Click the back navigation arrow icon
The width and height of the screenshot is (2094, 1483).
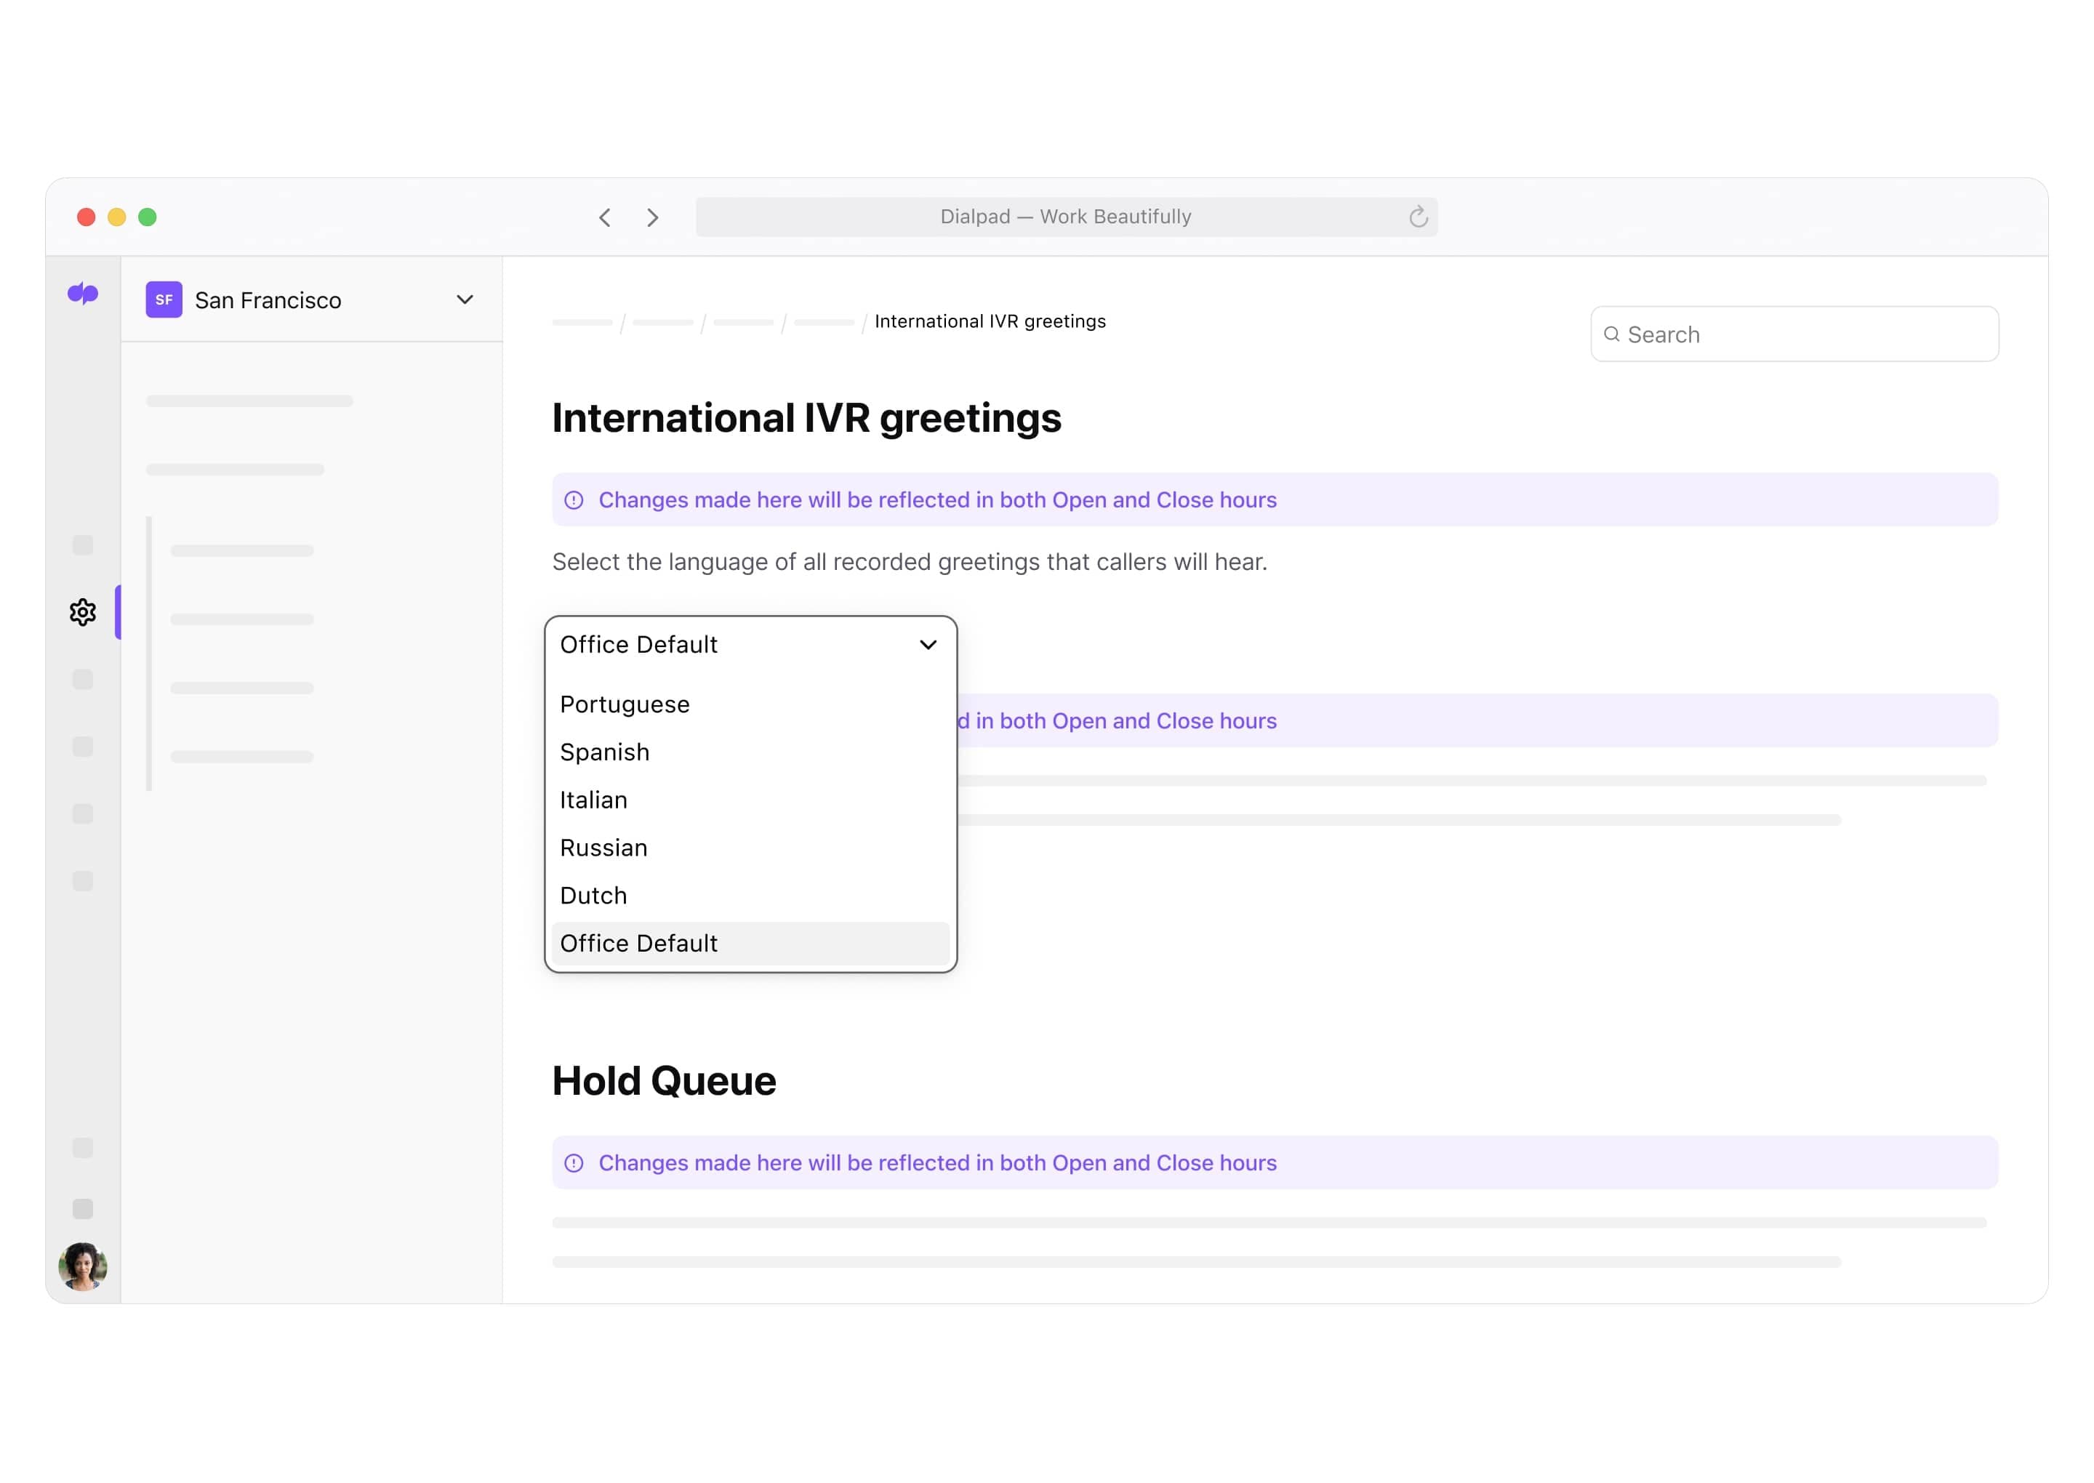[605, 217]
